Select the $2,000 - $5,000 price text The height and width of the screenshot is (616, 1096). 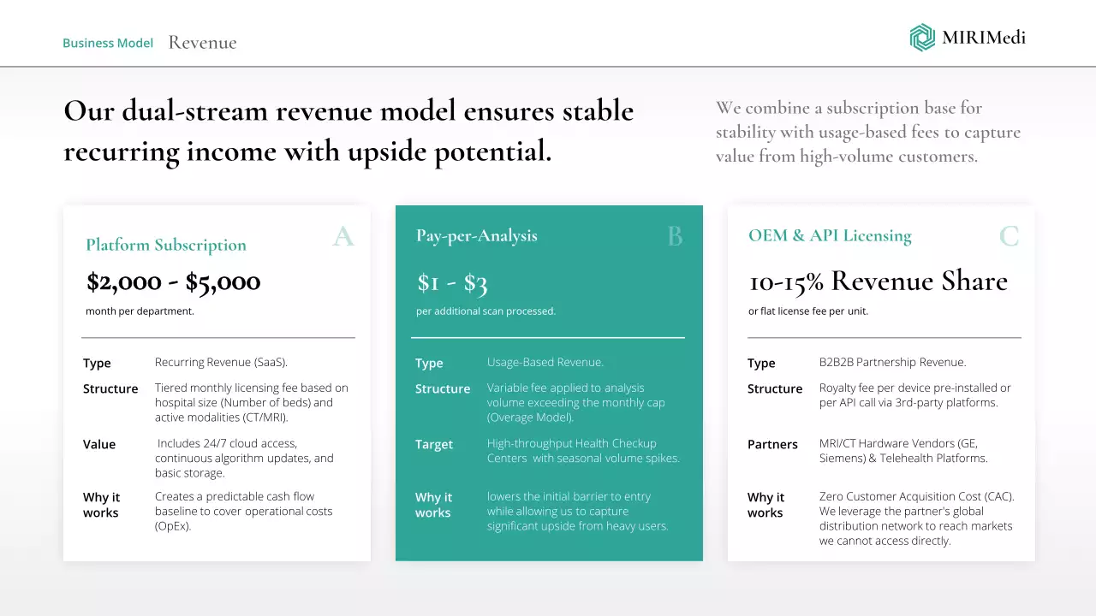coord(174,281)
